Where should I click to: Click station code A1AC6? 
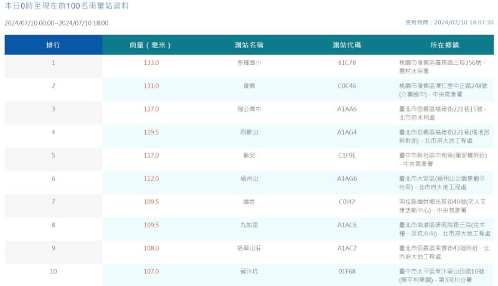(347, 225)
